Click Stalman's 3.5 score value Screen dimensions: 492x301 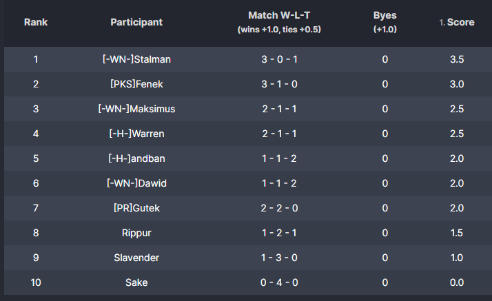(457, 59)
